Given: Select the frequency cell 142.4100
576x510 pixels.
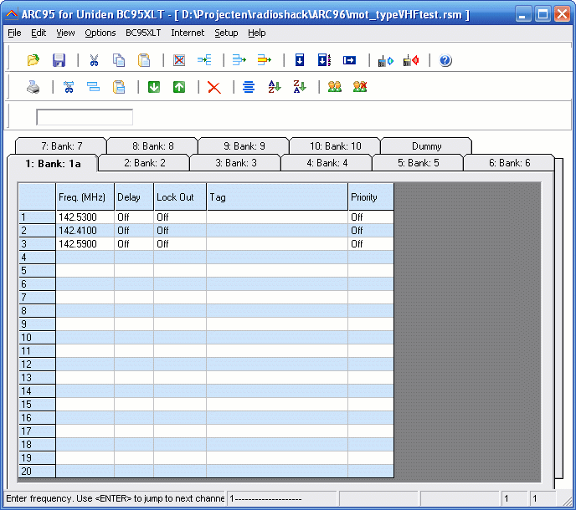Looking at the screenshot, I should (85, 231).
